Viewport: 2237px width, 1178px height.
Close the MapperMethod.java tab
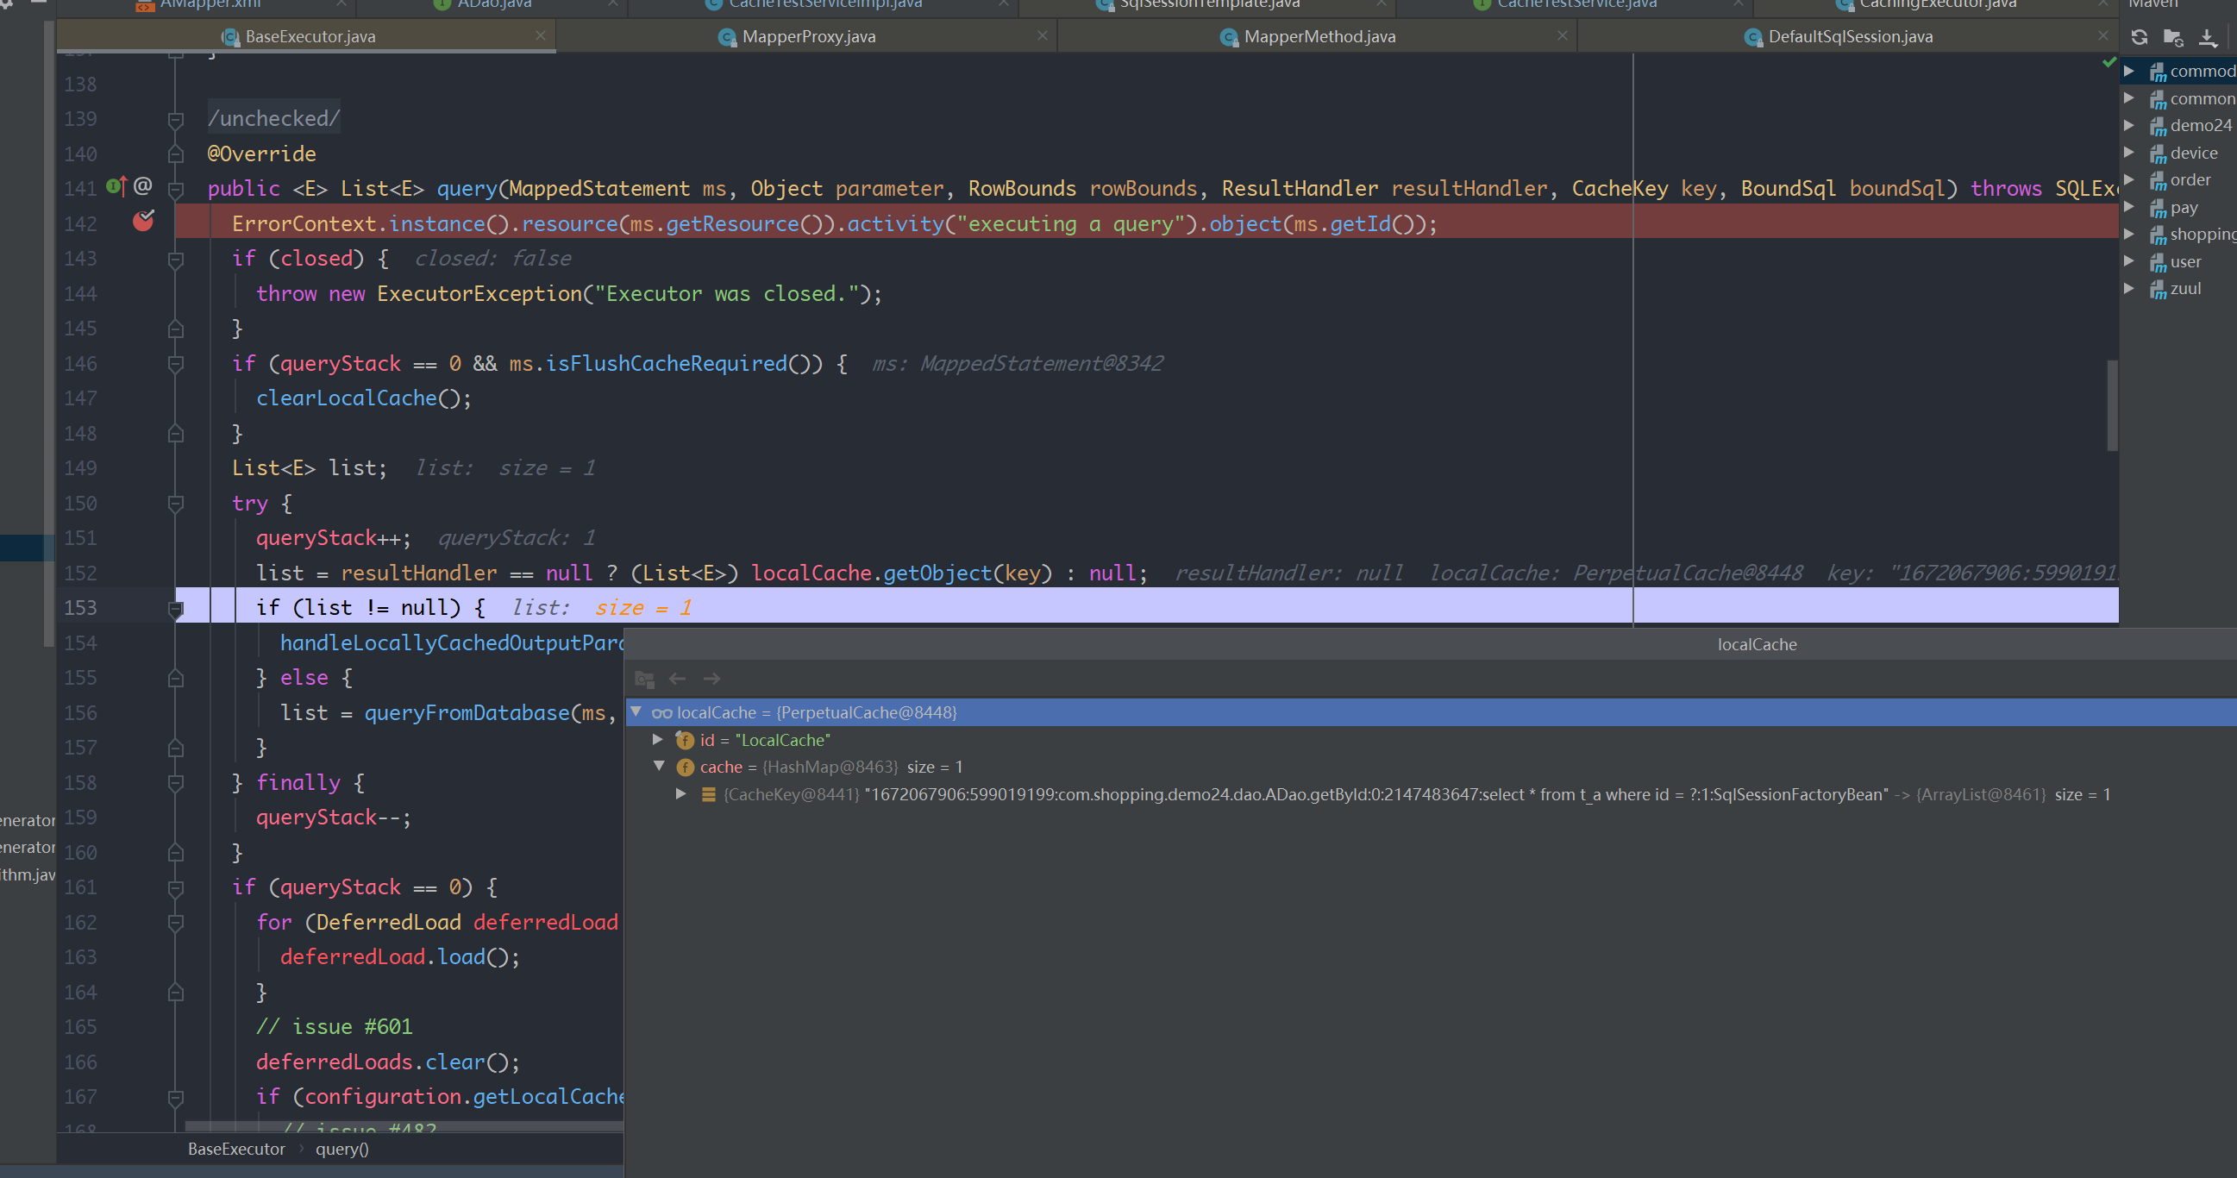[1563, 35]
